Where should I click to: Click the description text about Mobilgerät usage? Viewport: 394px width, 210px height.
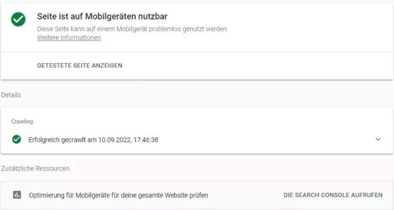pos(133,29)
